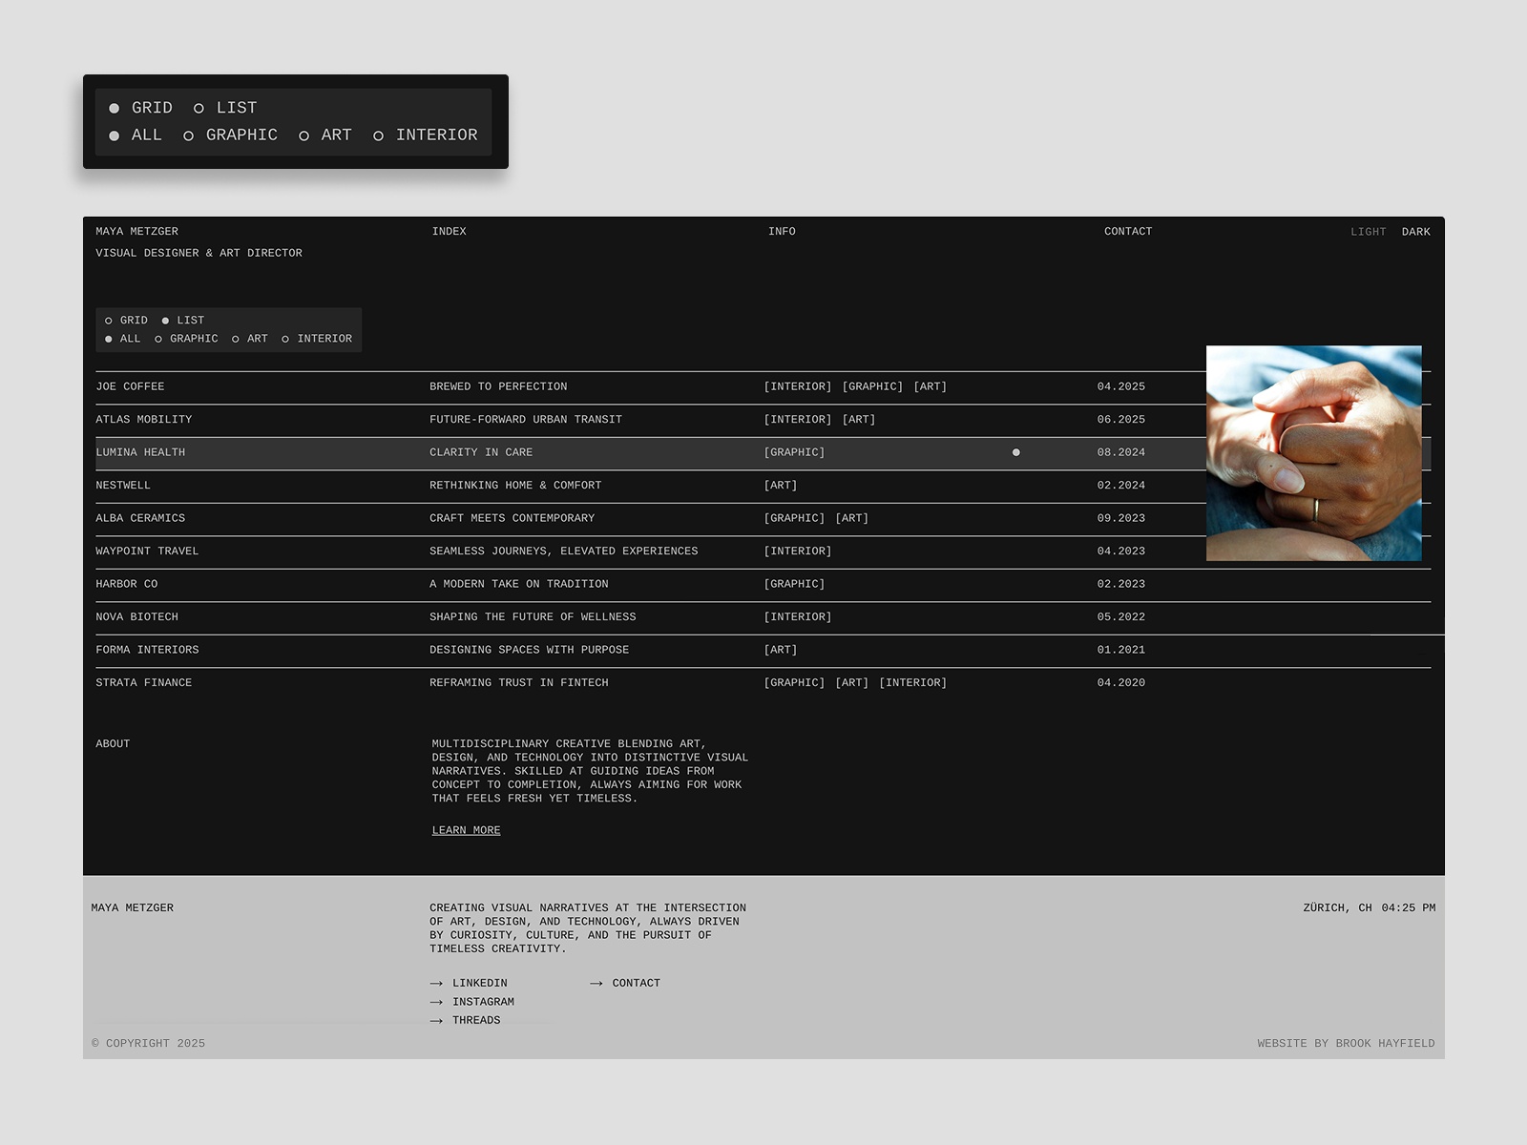Click the arrow icon beside INSTAGRAM
Screen dimensions: 1527x1145
point(437,1002)
